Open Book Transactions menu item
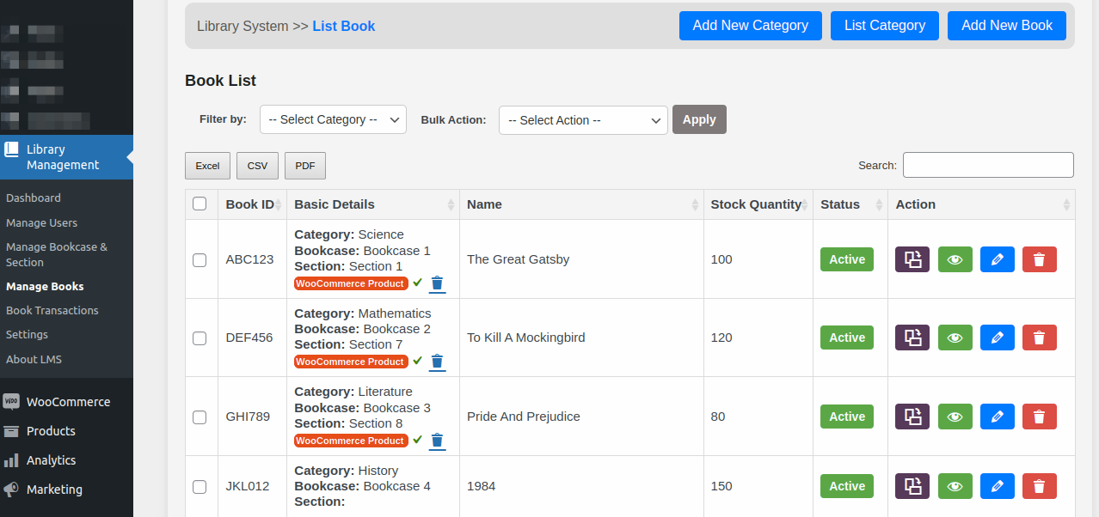The height and width of the screenshot is (517, 1099). click(x=52, y=310)
